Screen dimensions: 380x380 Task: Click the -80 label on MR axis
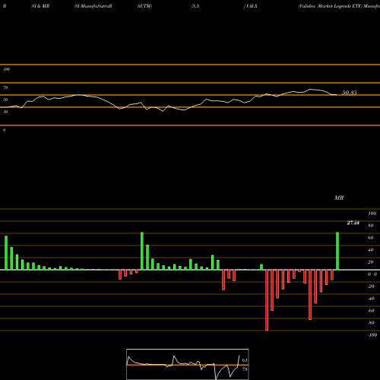[x=371, y=323]
